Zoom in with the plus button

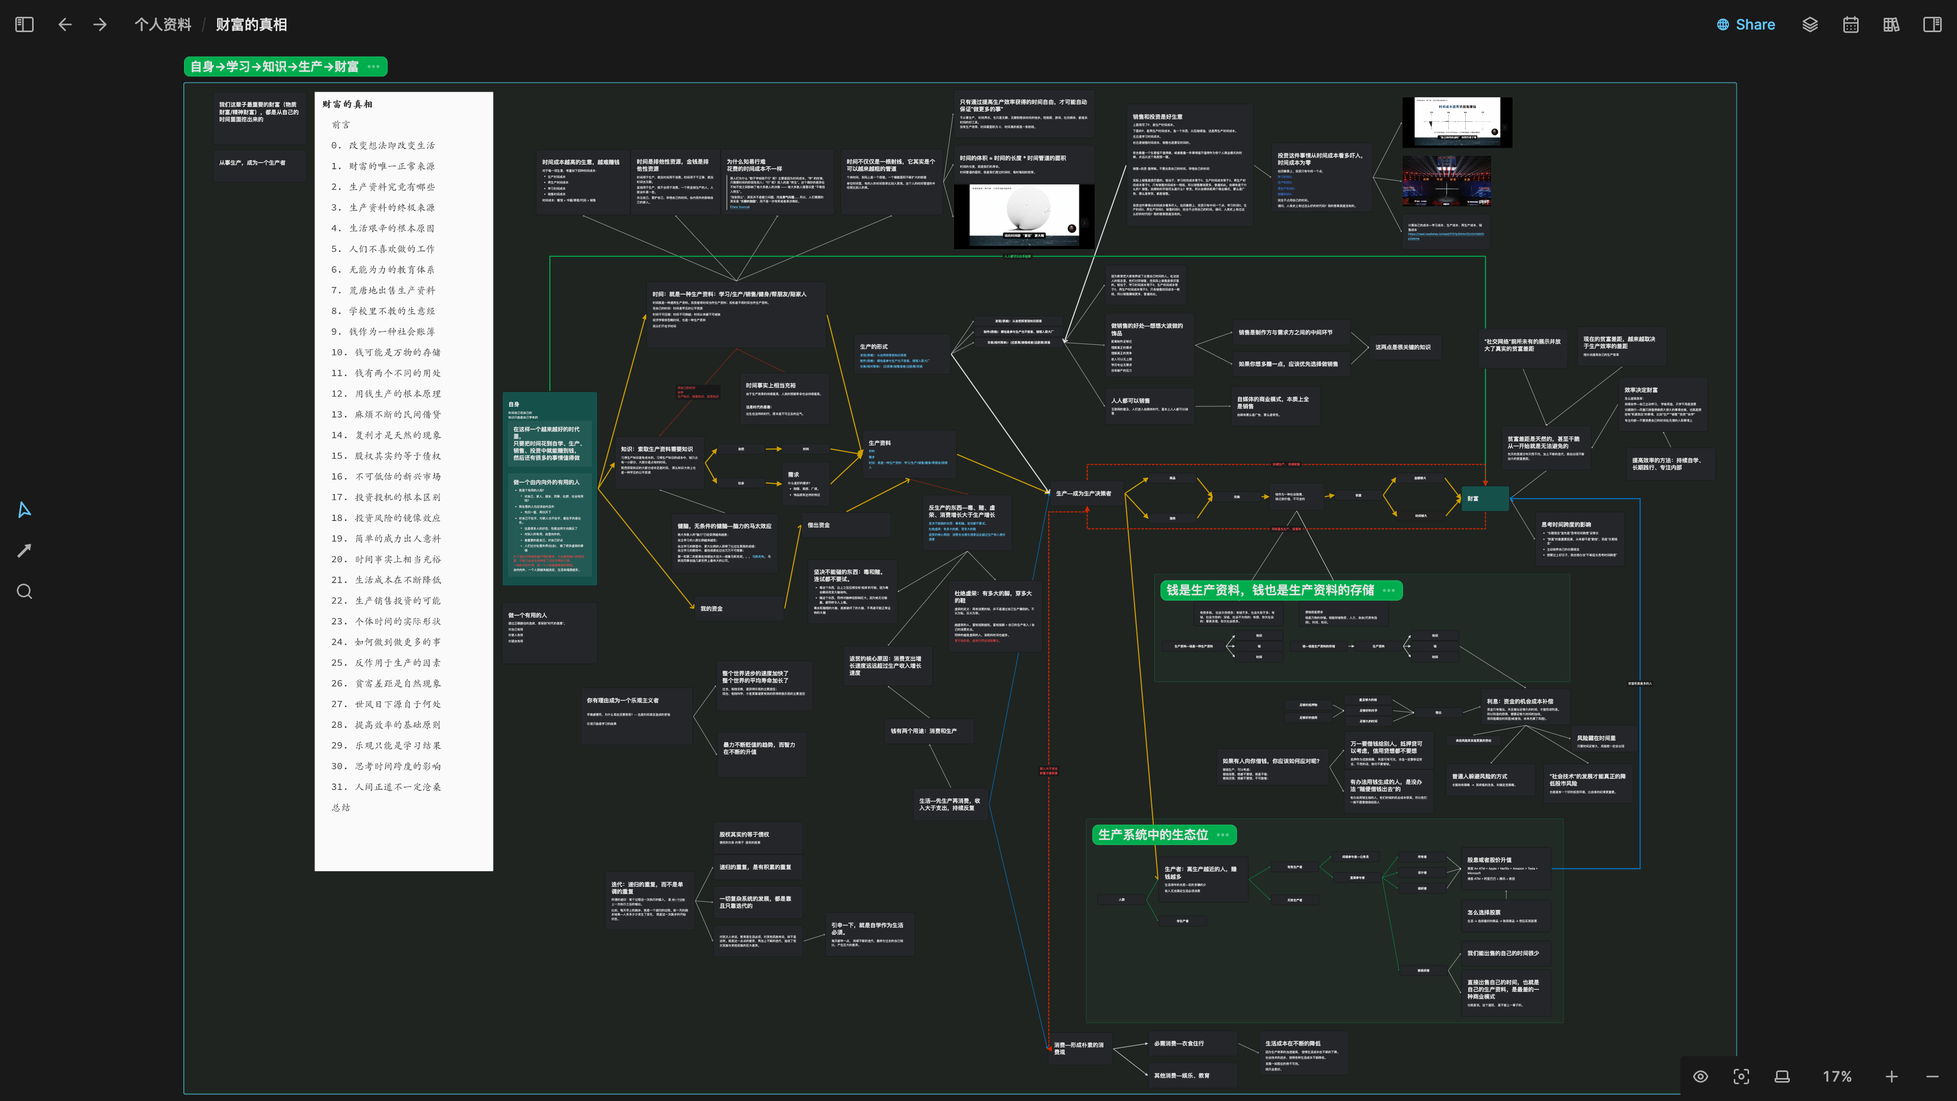[x=1892, y=1076]
